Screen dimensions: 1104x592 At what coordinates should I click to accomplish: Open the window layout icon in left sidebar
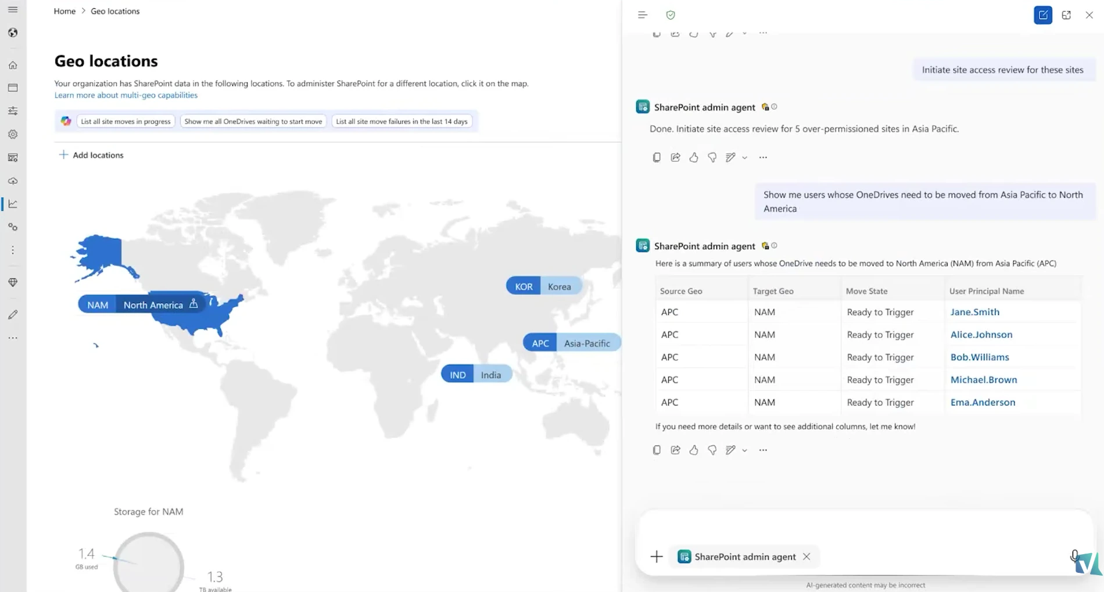(13, 88)
